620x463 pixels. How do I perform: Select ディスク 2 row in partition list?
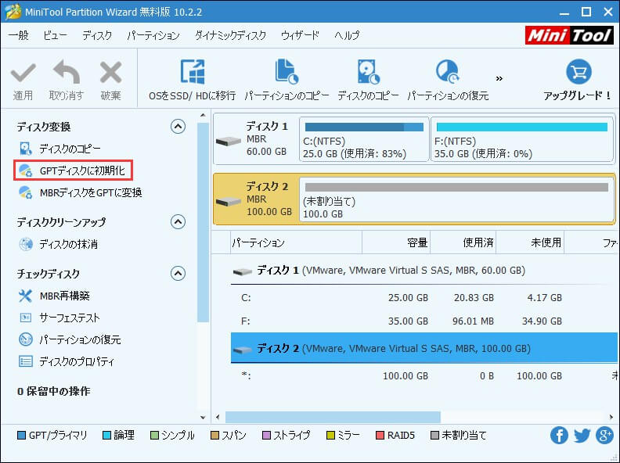point(424,348)
